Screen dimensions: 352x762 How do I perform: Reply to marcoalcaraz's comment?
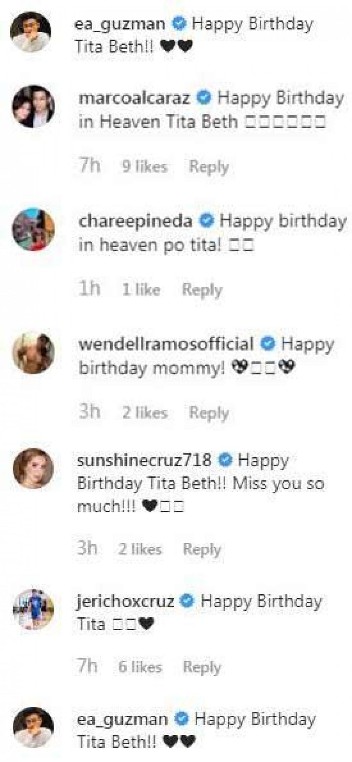click(209, 166)
